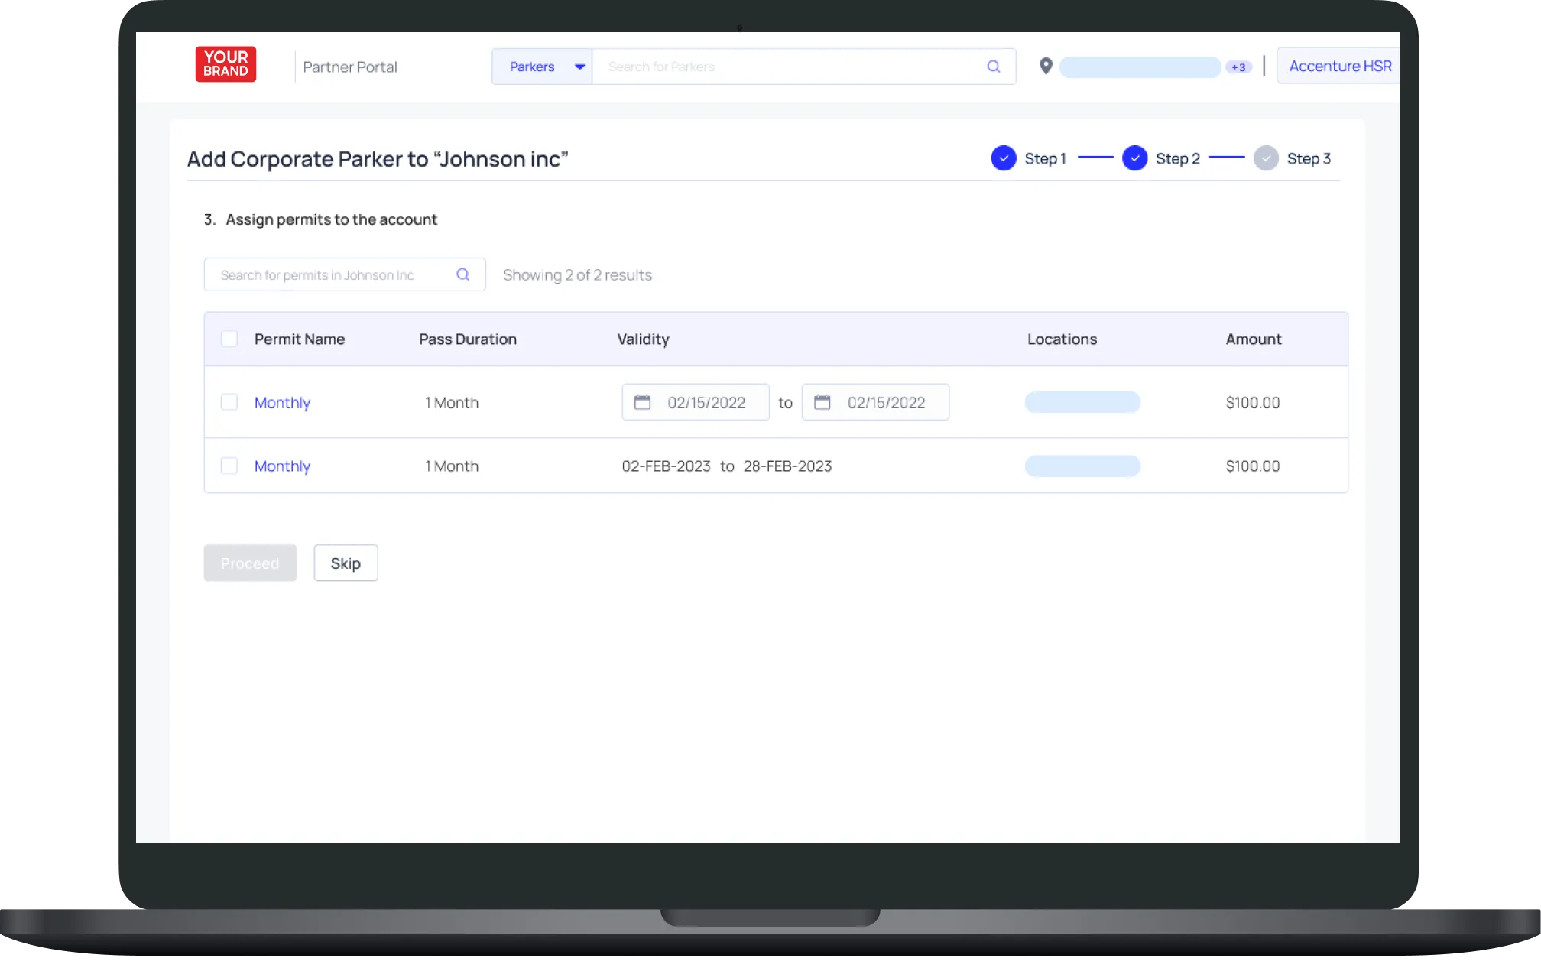Click the greyed Step 3 circle
Viewport: 1541px width, 971px height.
(x=1266, y=158)
